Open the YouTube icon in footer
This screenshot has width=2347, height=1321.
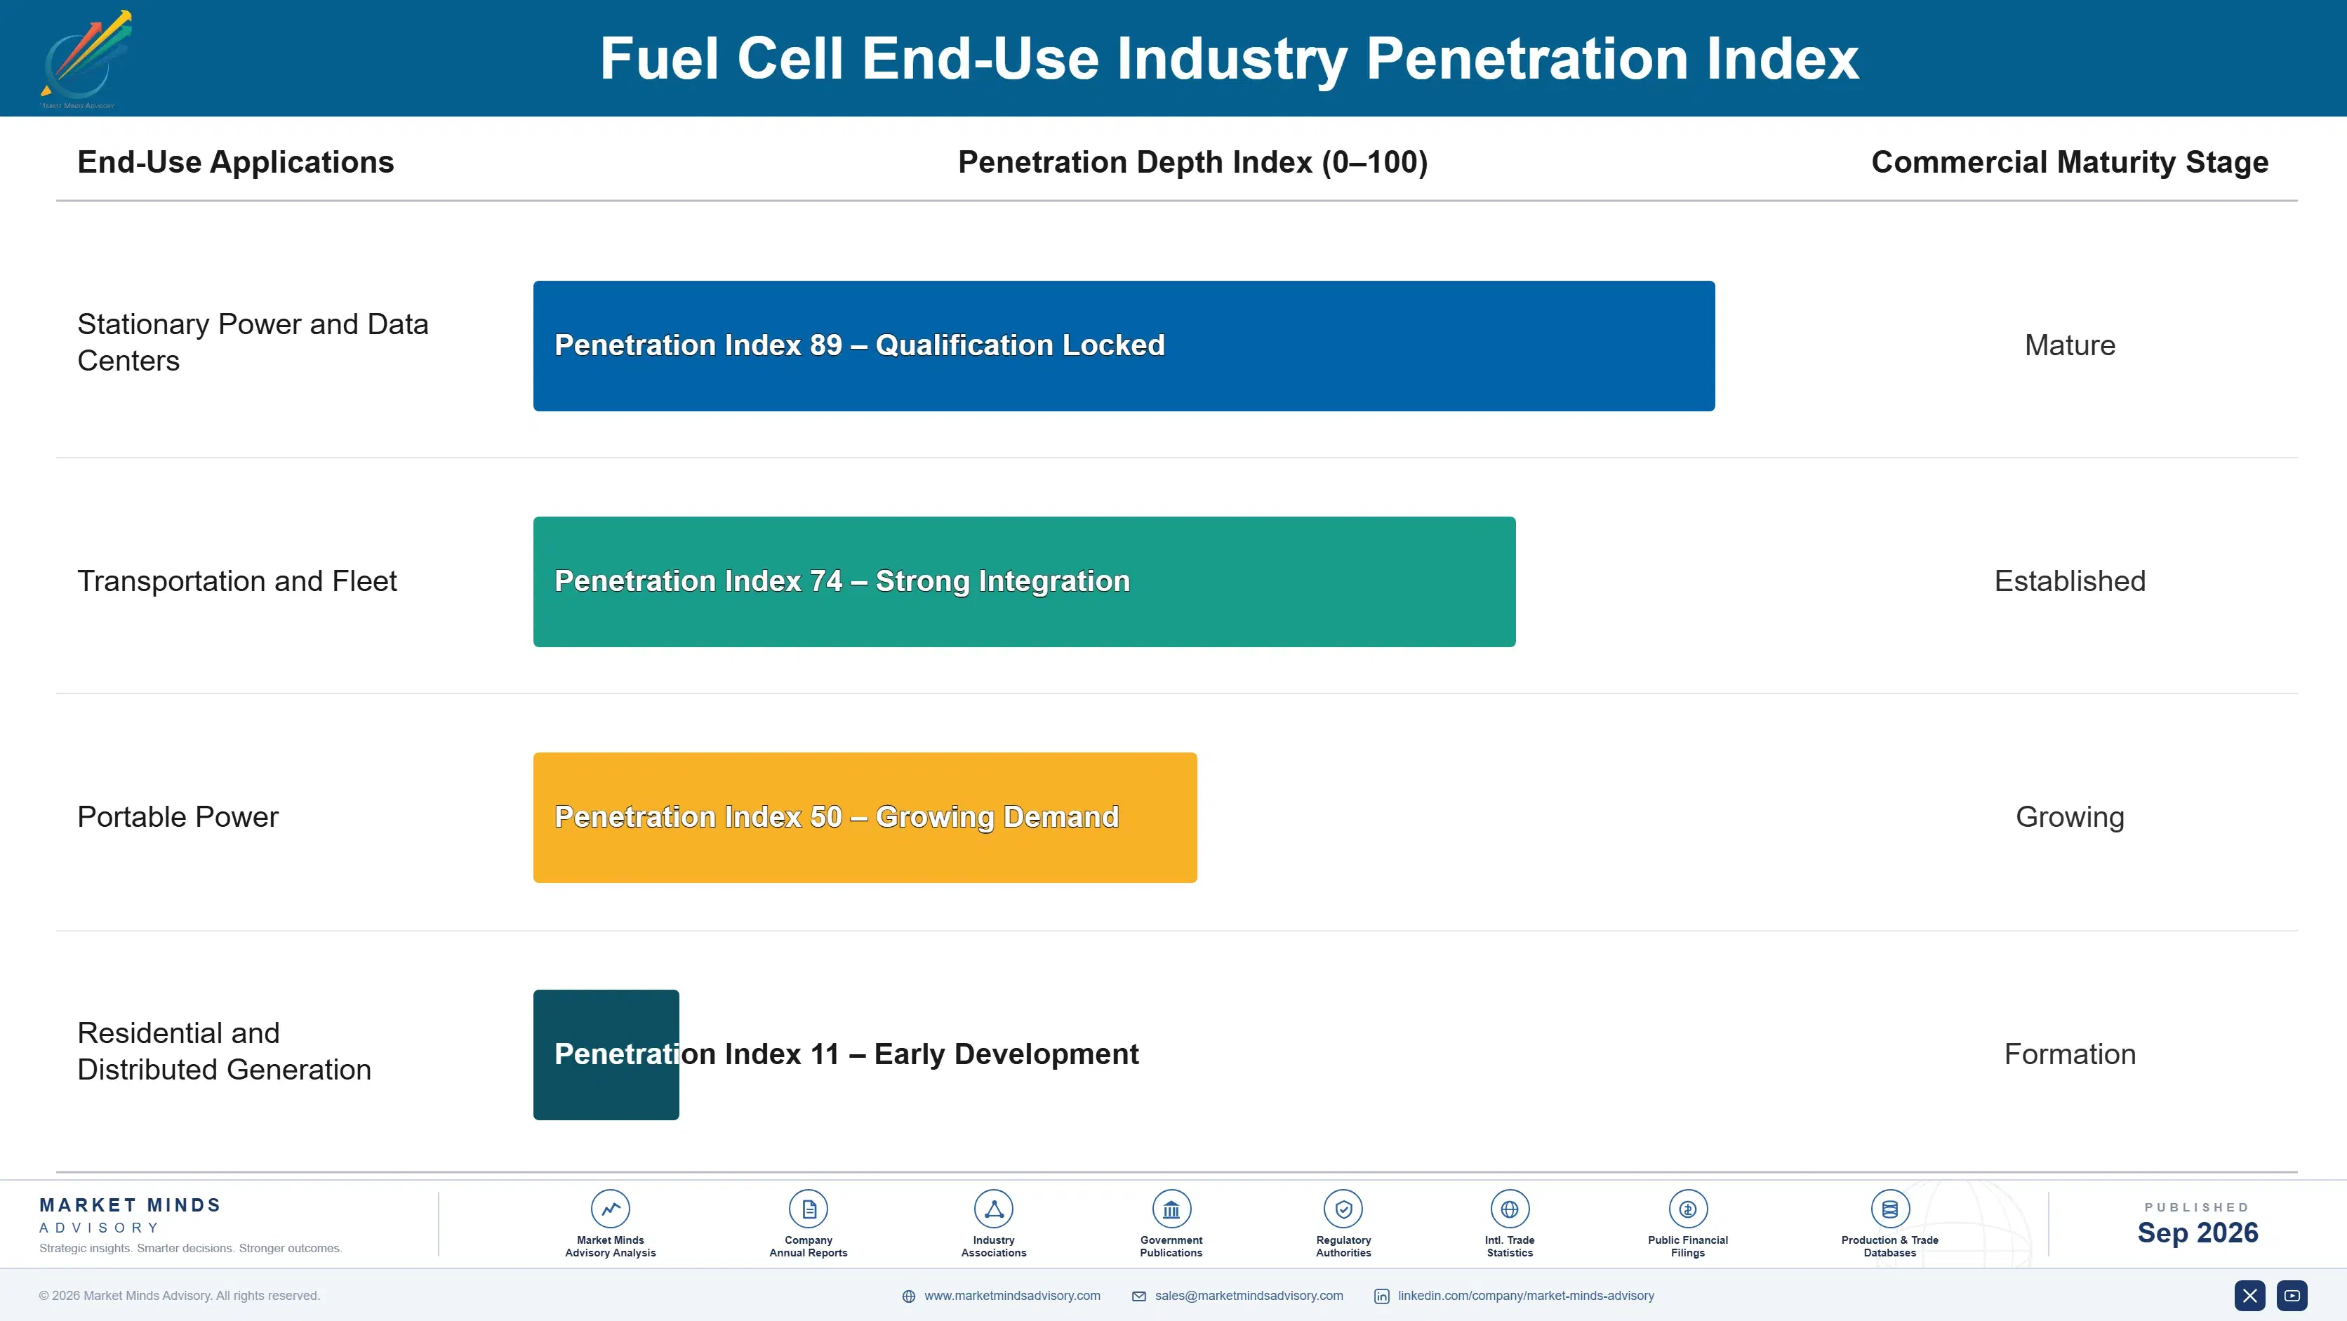[2292, 1296]
